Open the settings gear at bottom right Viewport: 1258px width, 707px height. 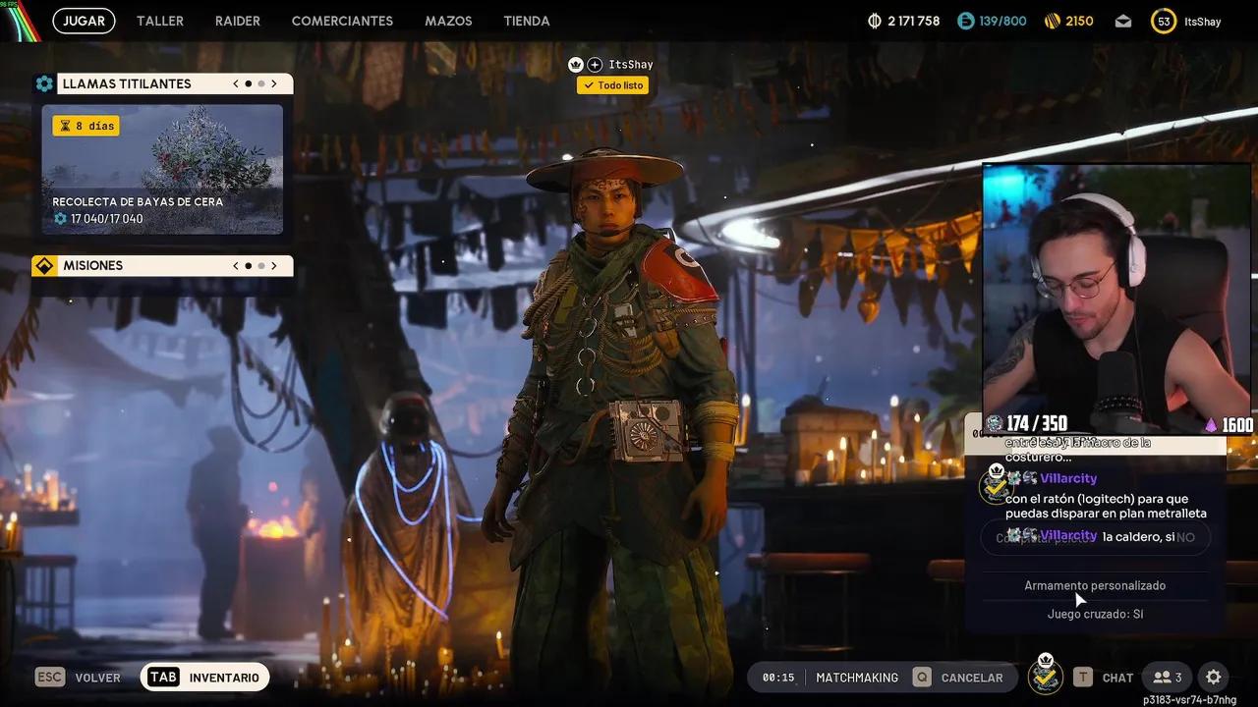click(x=1213, y=677)
